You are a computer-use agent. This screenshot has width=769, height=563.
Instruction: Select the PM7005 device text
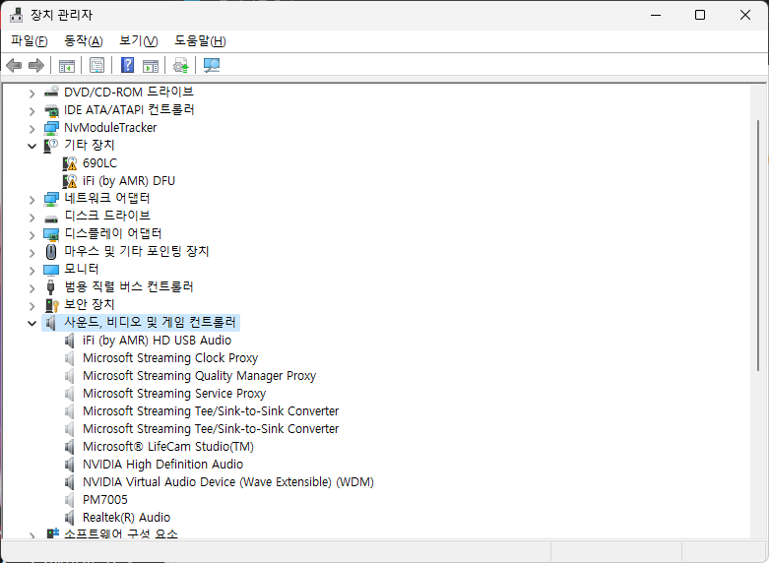pyautogui.click(x=105, y=500)
